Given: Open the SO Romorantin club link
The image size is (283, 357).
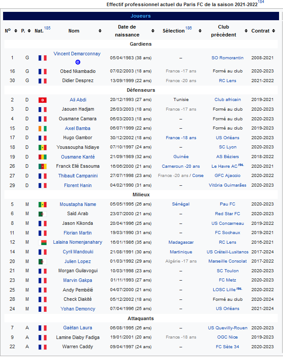Looking at the screenshot, I should point(227,58).
